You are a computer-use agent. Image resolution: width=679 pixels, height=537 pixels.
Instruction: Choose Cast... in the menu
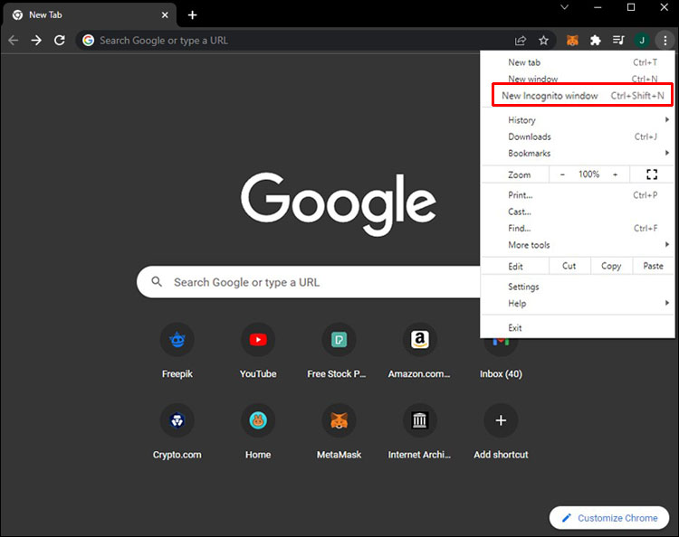coord(578,212)
